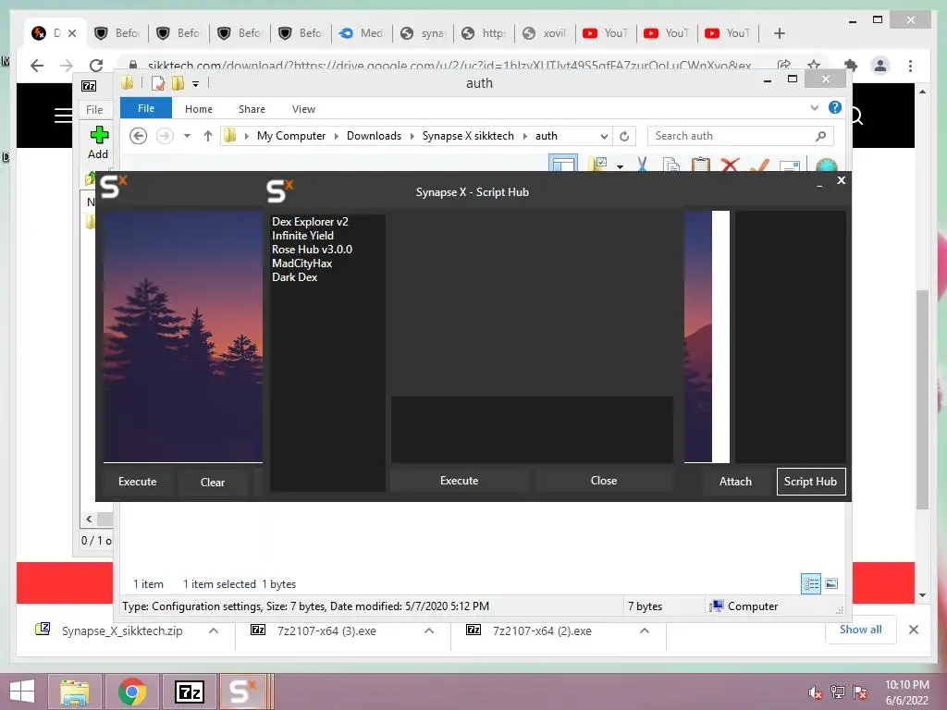
Task: Select Infinite Yield script
Action: tap(302, 236)
